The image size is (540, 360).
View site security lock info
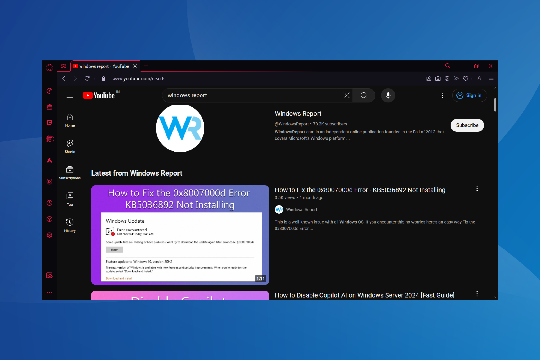pos(103,78)
